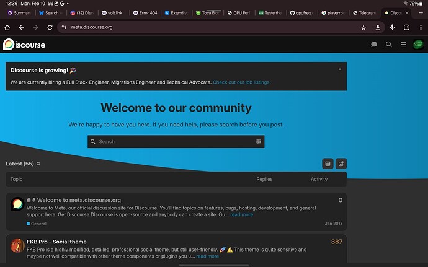Create a new topic with the edit icon
Viewport: 428px width, 267px height.
pyautogui.click(x=341, y=164)
